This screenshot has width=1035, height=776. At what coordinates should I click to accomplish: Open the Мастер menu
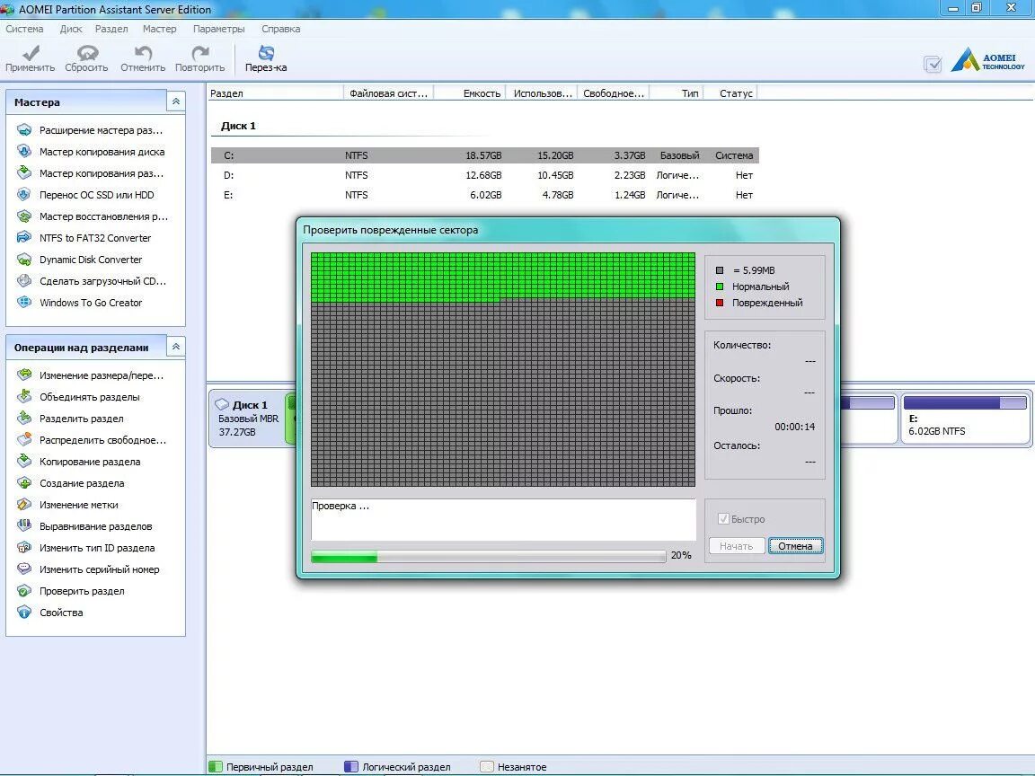coord(160,29)
